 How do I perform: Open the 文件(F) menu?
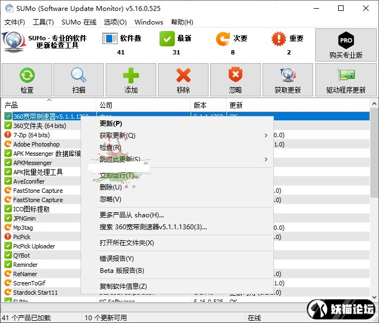pos(15,22)
